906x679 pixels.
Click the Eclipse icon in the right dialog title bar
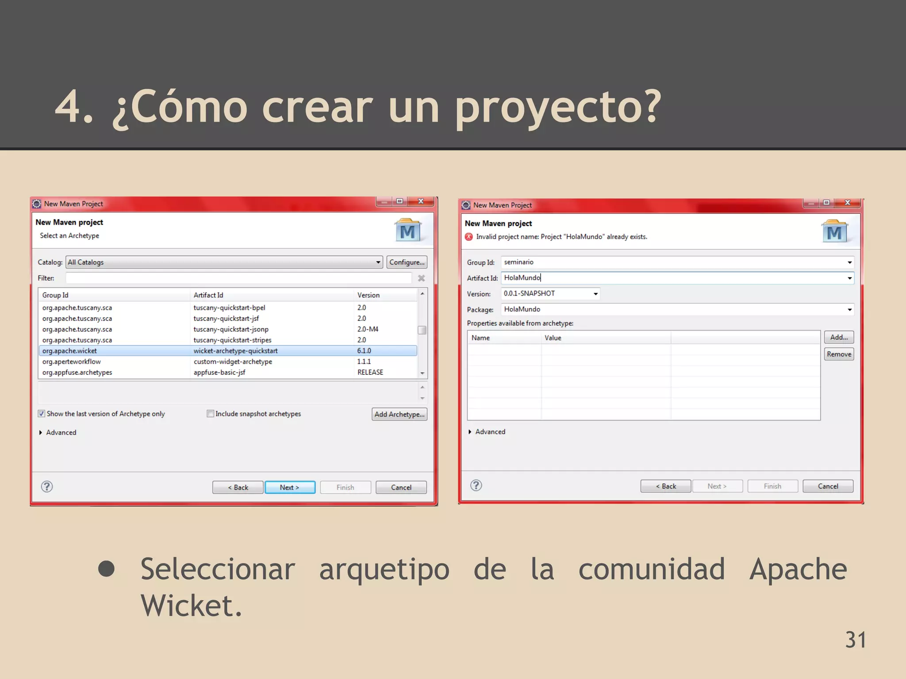click(x=466, y=205)
